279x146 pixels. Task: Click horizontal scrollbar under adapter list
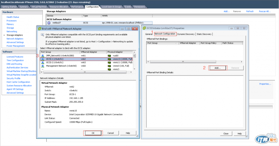coord(86,72)
